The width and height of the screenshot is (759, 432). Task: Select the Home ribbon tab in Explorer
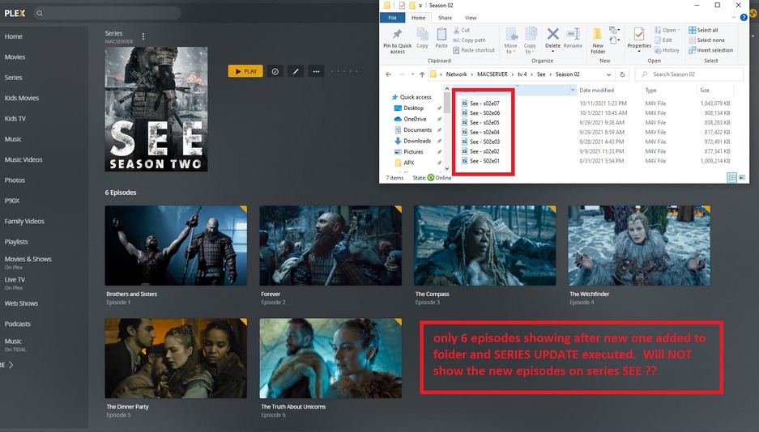coord(418,18)
